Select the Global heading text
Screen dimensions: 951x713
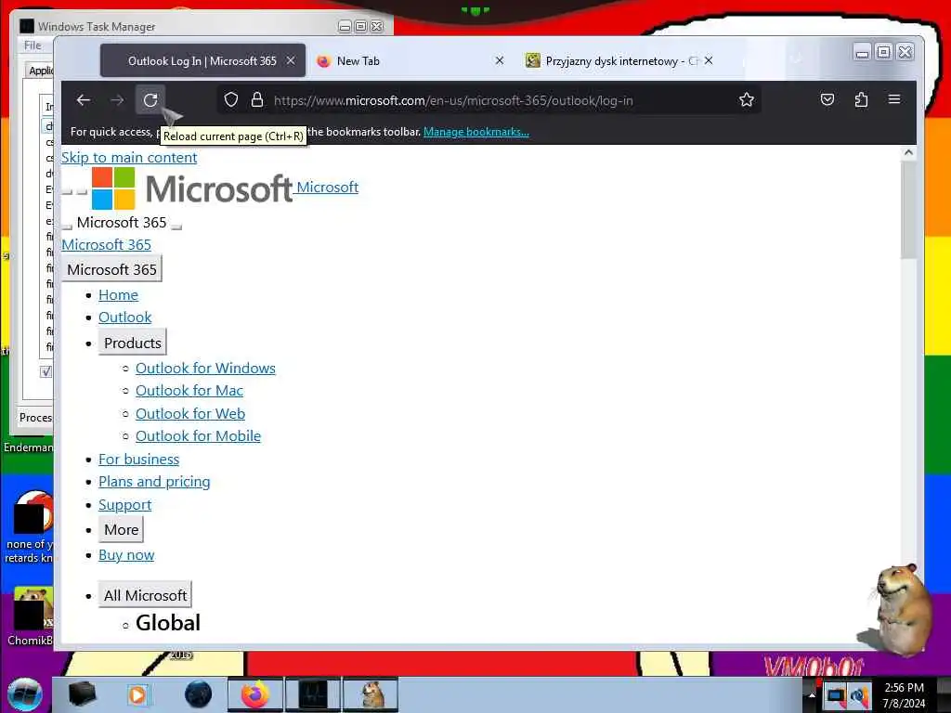[x=168, y=623]
